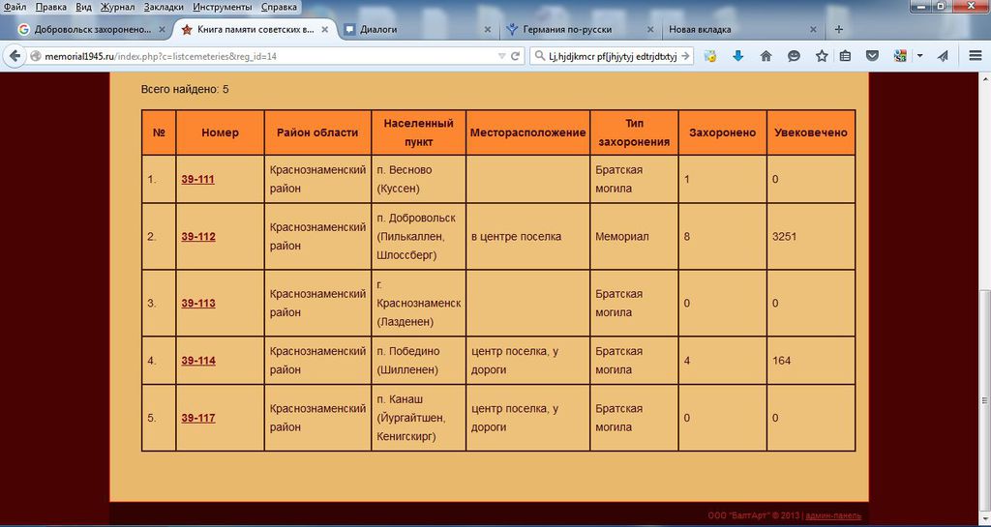Select the 3251 value cell
The width and height of the screenshot is (991, 527).
(x=811, y=237)
